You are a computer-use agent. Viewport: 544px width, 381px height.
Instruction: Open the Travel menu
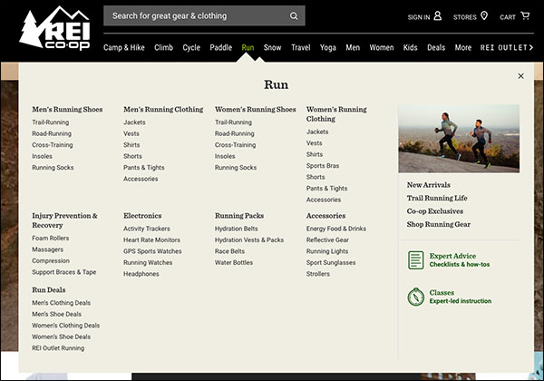(x=300, y=47)
